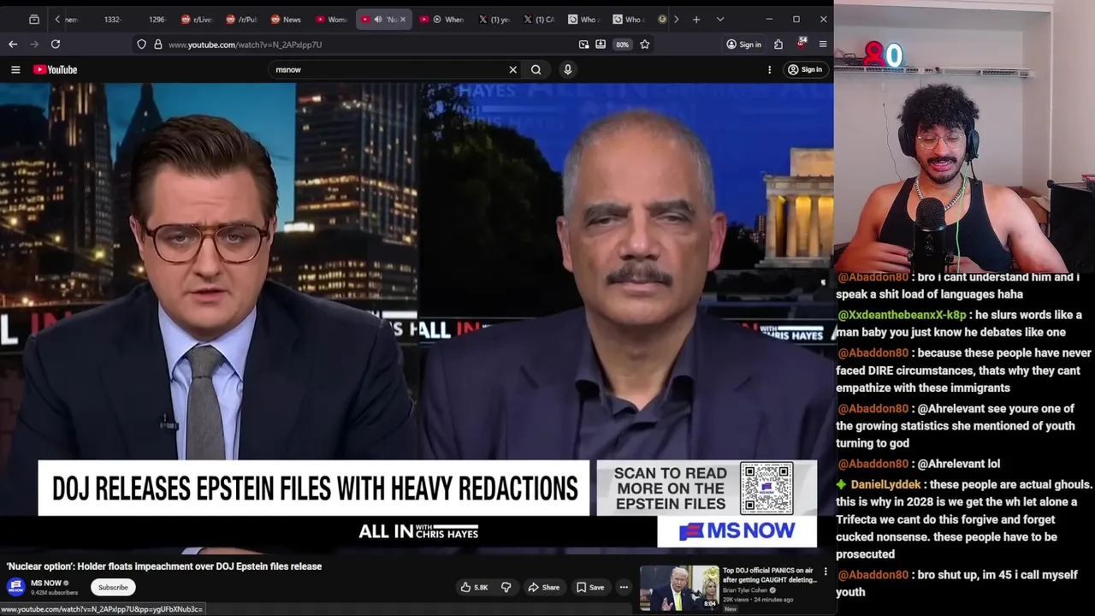
Task: Go to the YouTube home logo
Action: (56, 69)
